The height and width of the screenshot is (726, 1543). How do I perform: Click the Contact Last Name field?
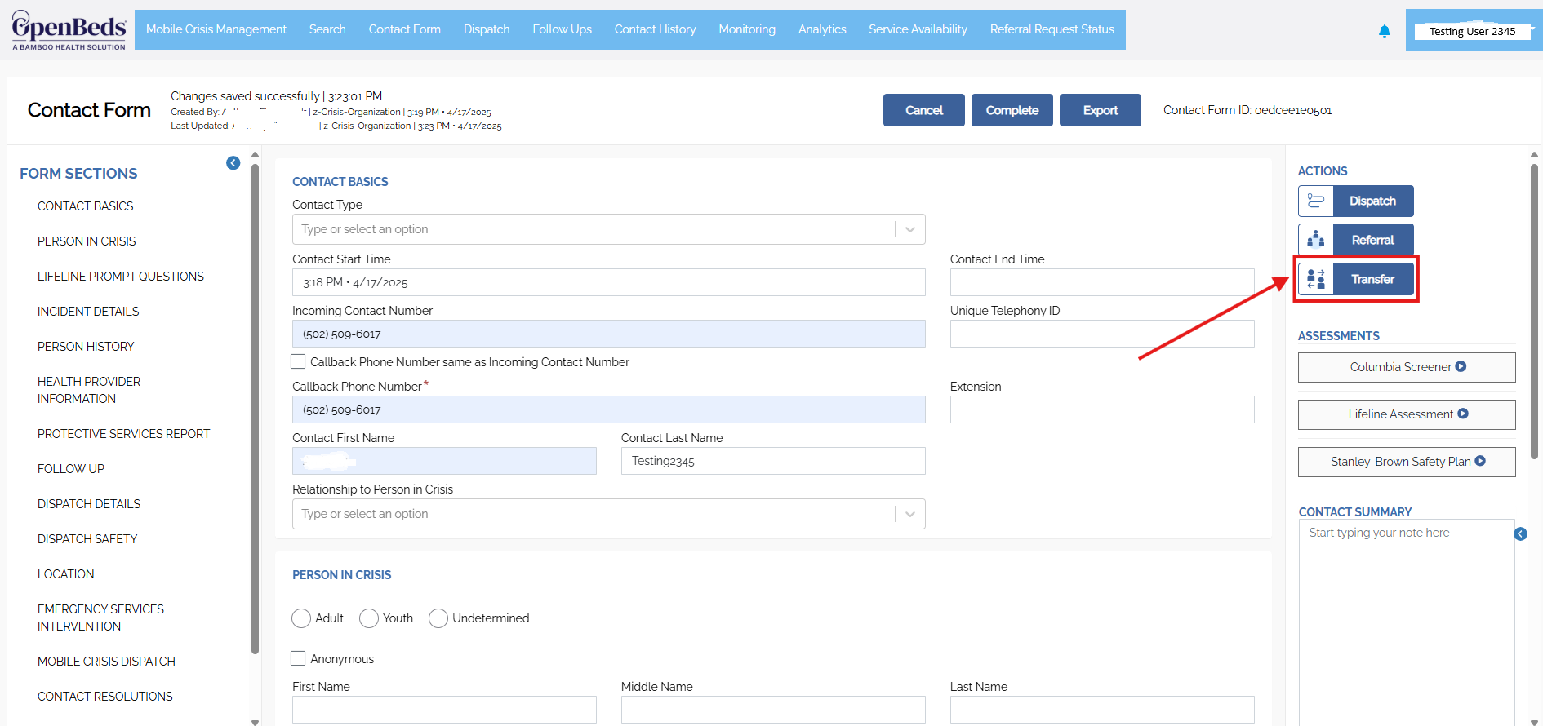click(773, 461)
